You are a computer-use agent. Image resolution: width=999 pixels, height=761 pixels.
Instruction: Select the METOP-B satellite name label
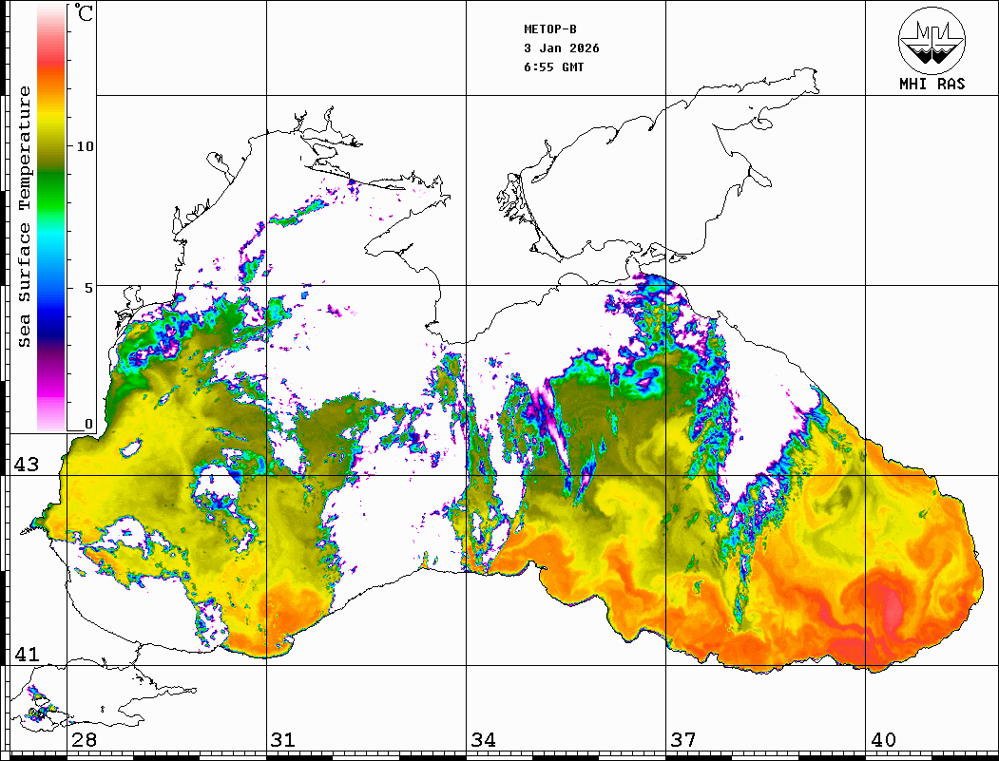(550, 29)
